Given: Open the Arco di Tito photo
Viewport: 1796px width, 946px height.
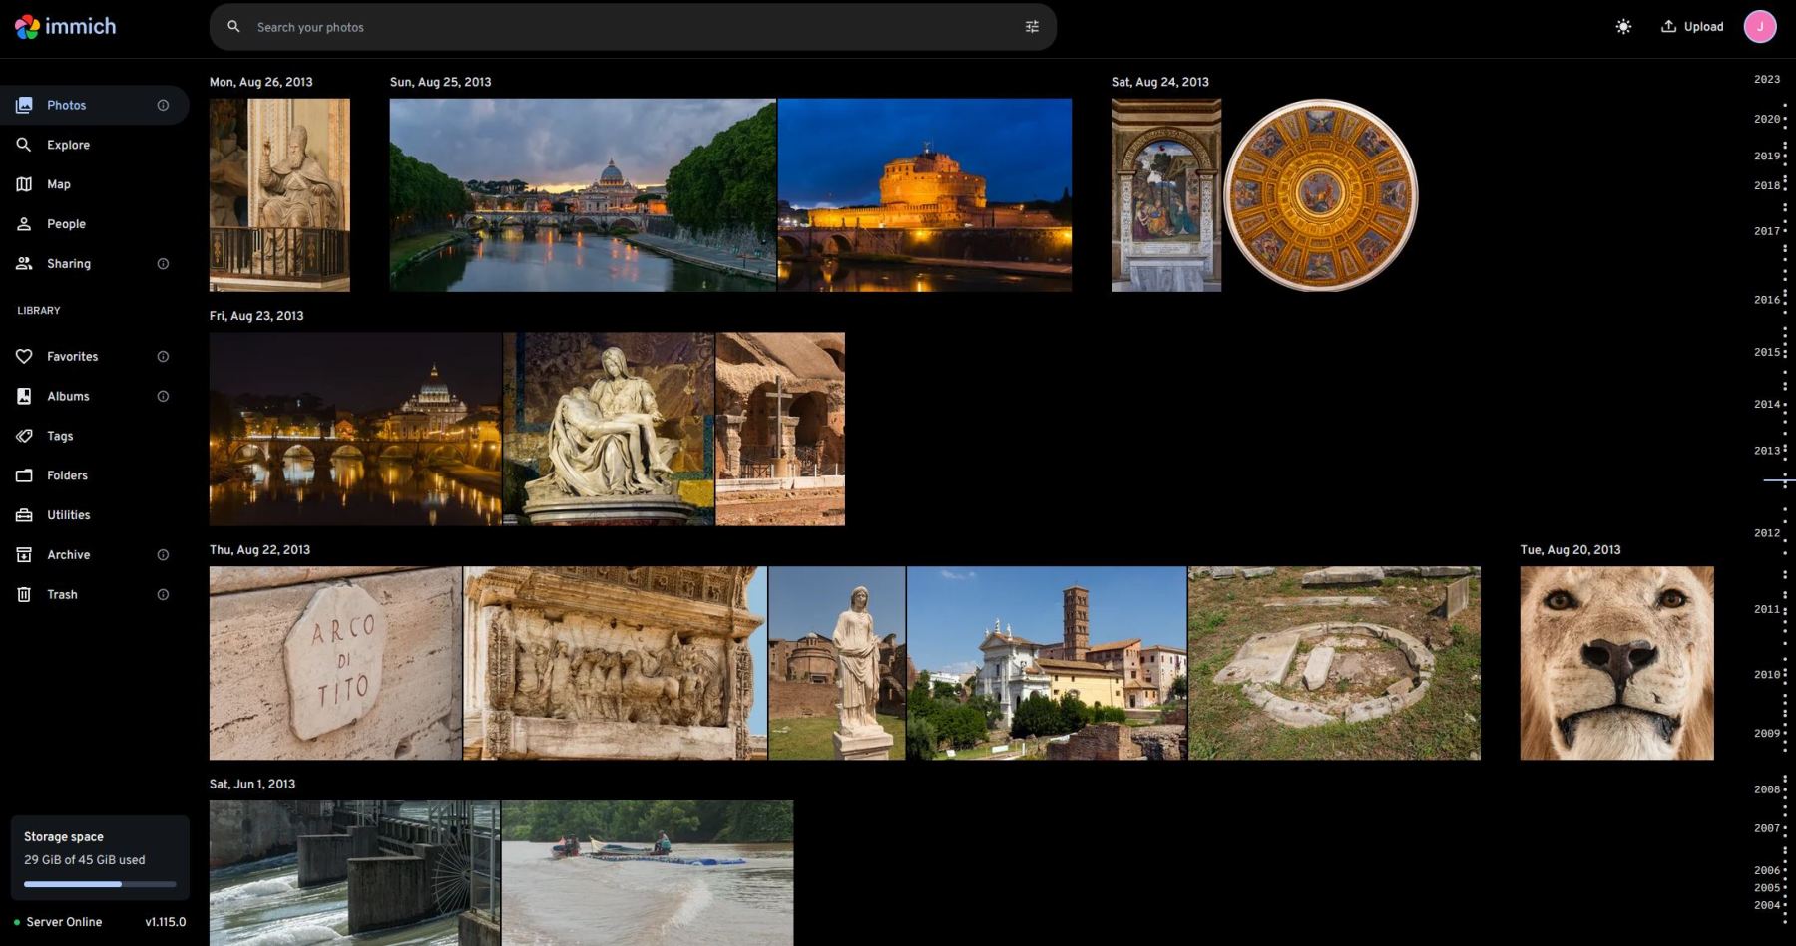Looking at the screenshot, I should coord(335,663).
